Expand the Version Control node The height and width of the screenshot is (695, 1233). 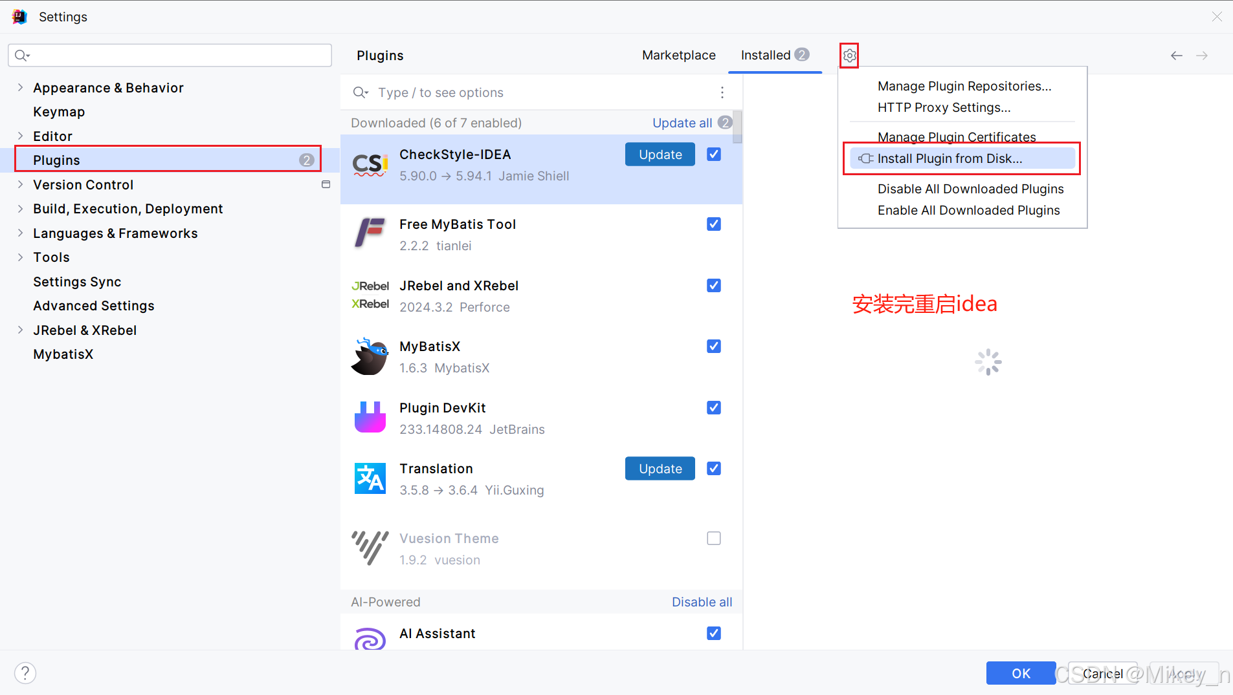click(20, 184)
